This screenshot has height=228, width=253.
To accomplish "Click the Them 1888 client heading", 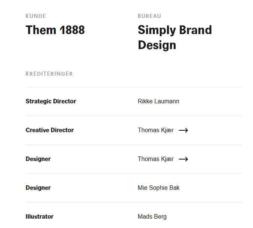I will click(55, 30).
